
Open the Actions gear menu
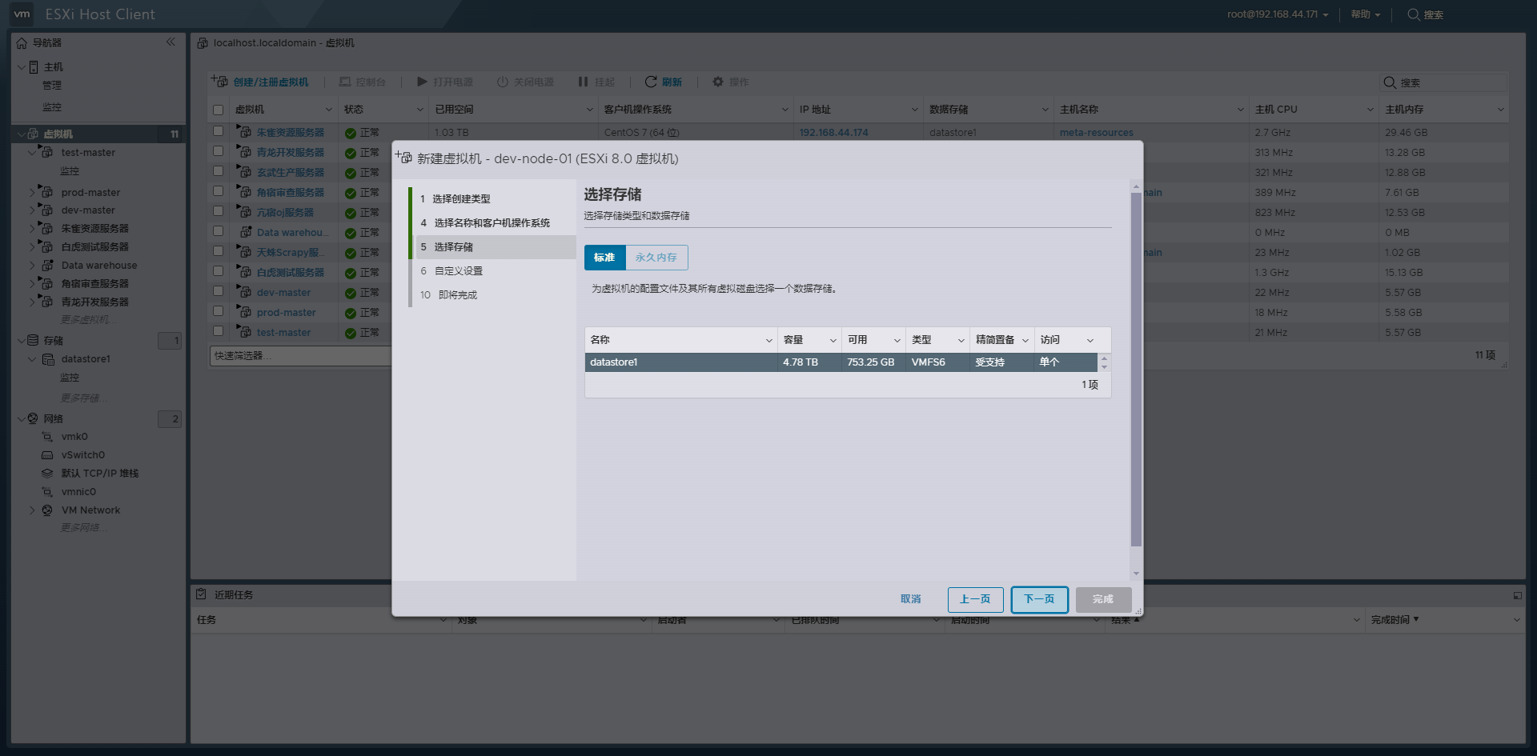(x=731, y=82)
